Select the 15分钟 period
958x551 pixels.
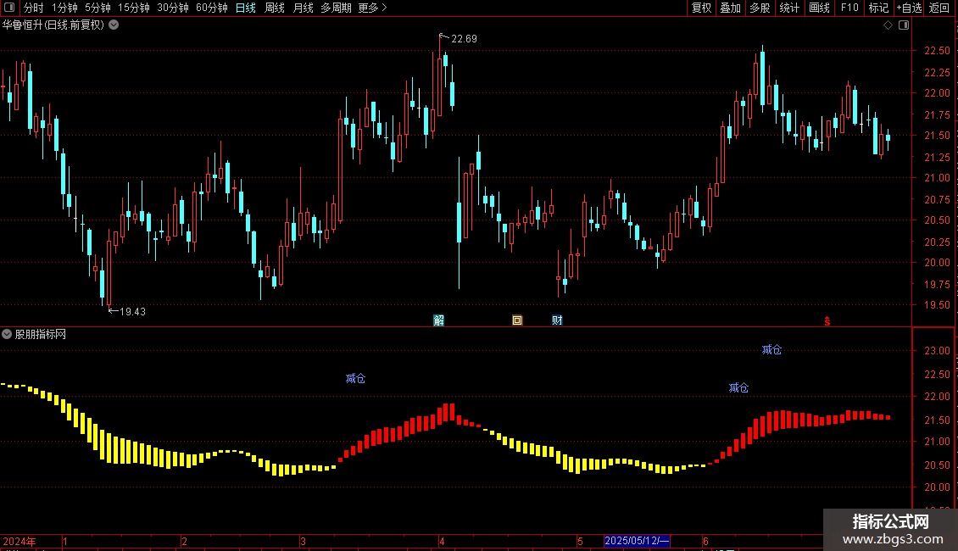coord(134,8)
